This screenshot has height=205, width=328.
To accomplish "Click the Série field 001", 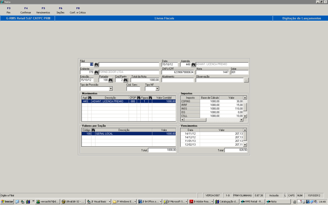I will pyautogui.click(x=239, y=72).
